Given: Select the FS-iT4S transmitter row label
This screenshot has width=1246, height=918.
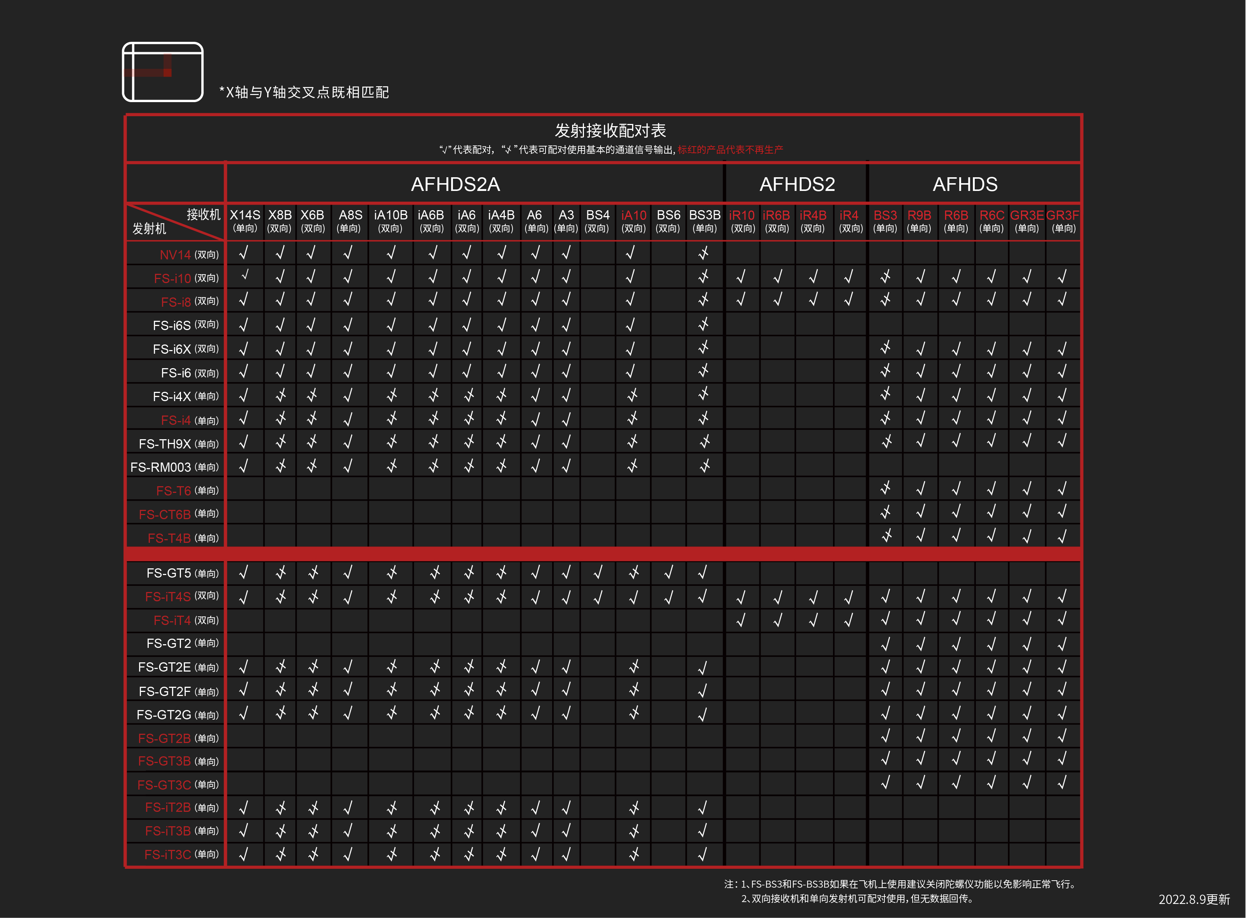Looking at the screenshot, I should pyautogui.click(x=182, y=596).
